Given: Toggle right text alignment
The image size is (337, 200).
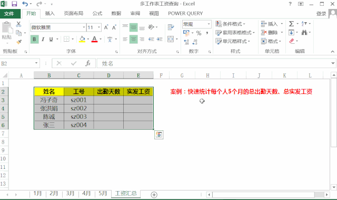Looking at the screenshot, I should click(x=142, y=39).
